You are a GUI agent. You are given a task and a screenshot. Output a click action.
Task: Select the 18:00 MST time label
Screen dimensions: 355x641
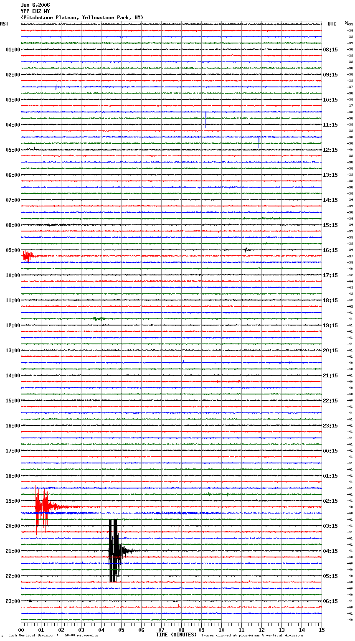[x=13, y=476]
